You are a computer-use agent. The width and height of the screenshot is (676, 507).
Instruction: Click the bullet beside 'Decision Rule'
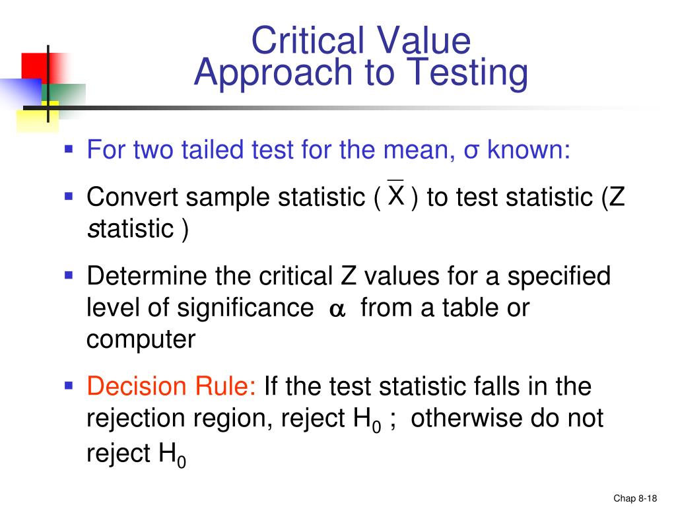click(x=69, y=386)
